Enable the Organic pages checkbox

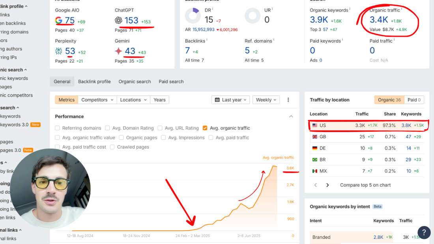tap(121, 138)
